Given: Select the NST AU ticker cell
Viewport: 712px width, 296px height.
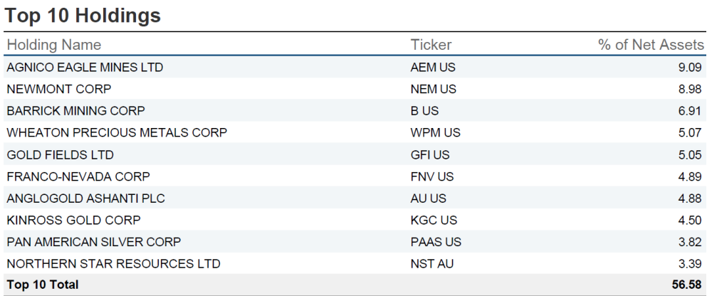Looking at the screenshot, I should coord(432,264).
